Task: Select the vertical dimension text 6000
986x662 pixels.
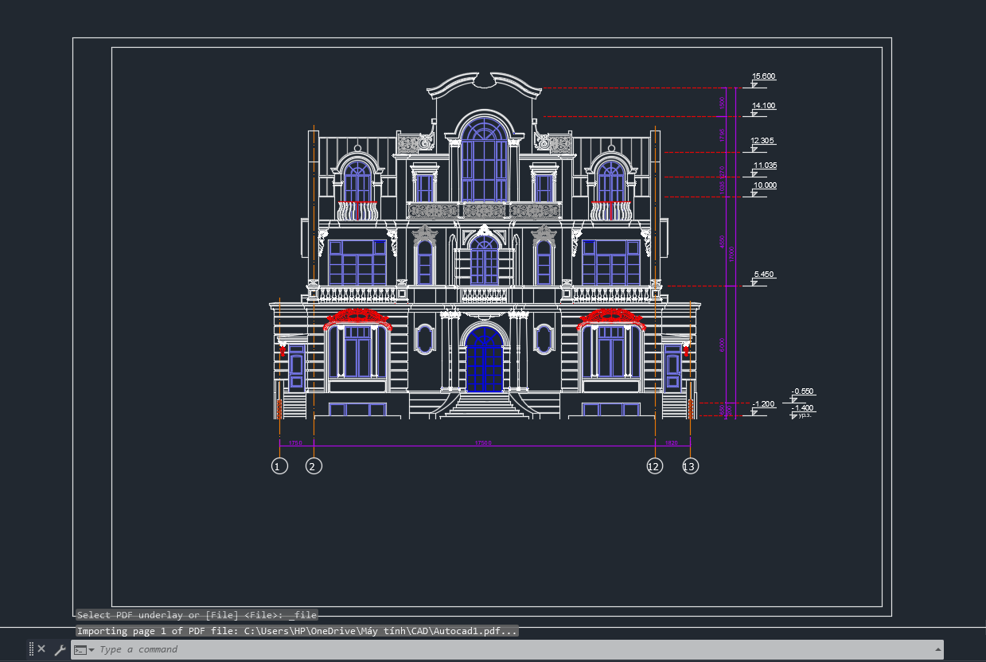Action: pyautogui.click(x=723, y=345)
